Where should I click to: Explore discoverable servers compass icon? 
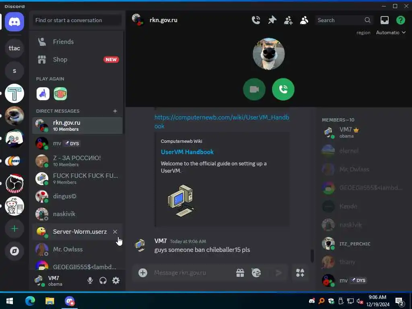click(14, 251)
